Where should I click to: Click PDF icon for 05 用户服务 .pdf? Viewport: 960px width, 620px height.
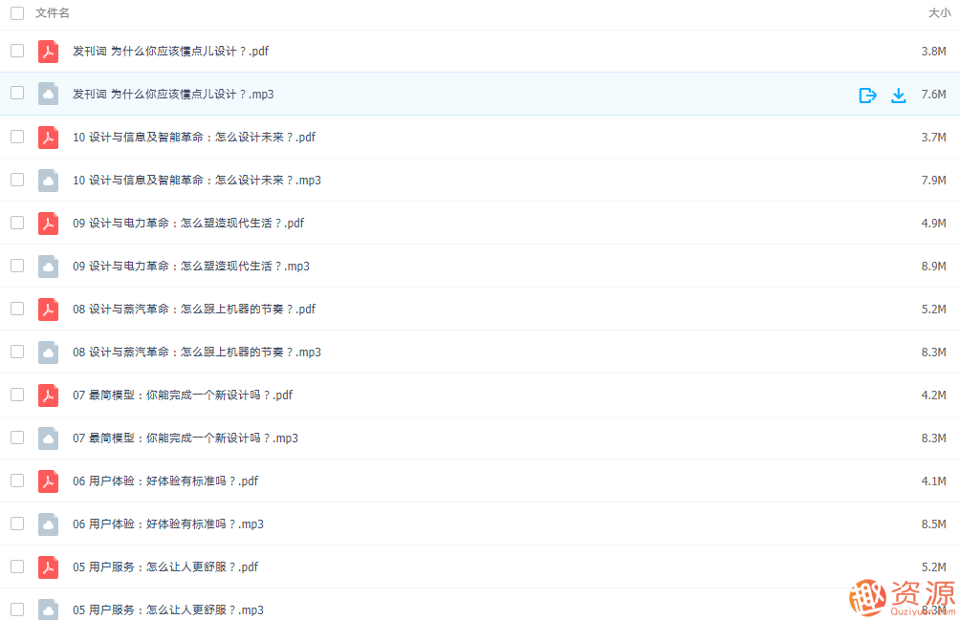point(48,567)
